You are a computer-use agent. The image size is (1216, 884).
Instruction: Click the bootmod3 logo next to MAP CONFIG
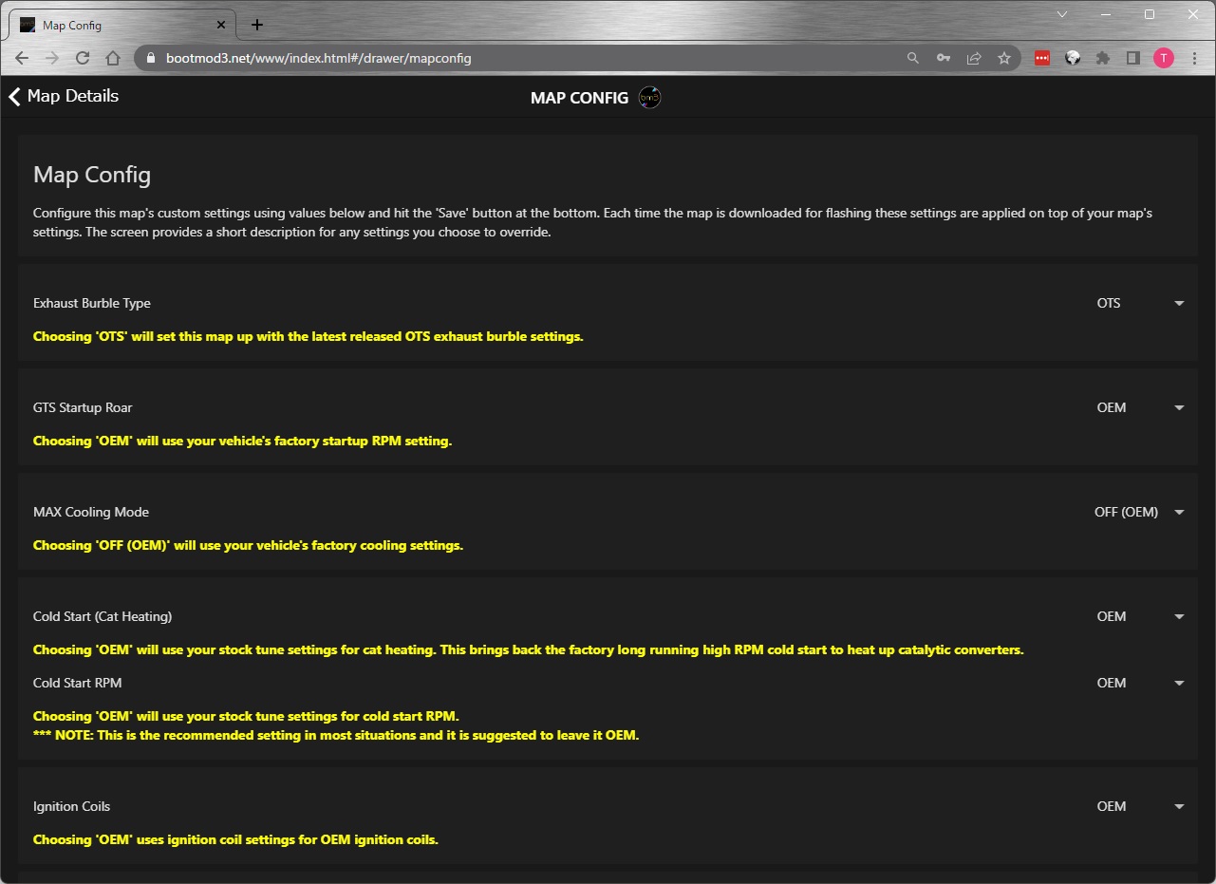(x=649, y=97)
